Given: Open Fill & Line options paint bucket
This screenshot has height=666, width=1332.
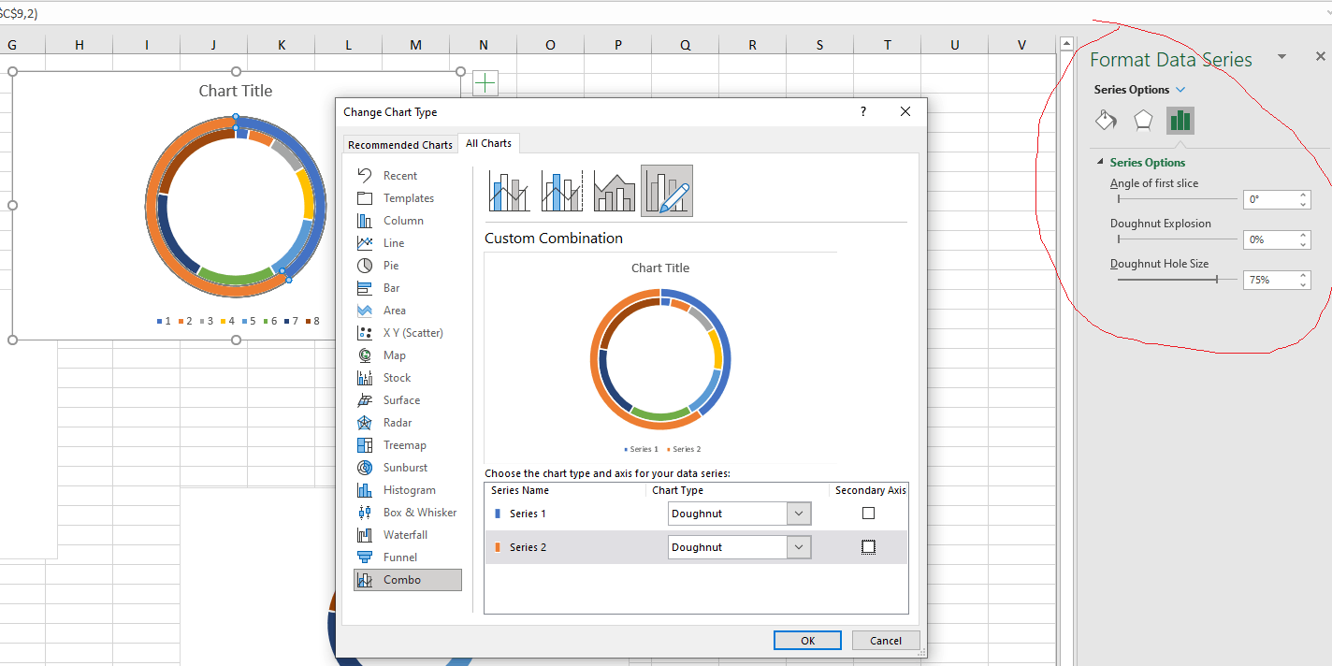Looking at the screenshot, I should click(x=1106, y=120).
